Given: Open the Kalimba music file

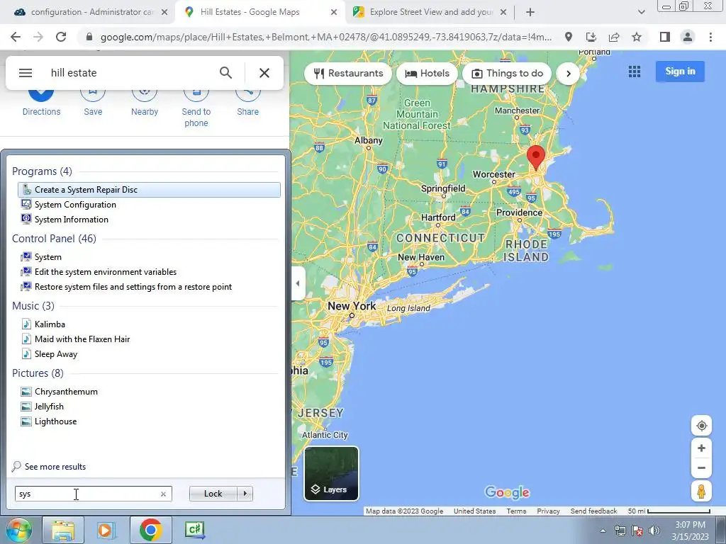Looking at the screenshot, I should [149, 324].
